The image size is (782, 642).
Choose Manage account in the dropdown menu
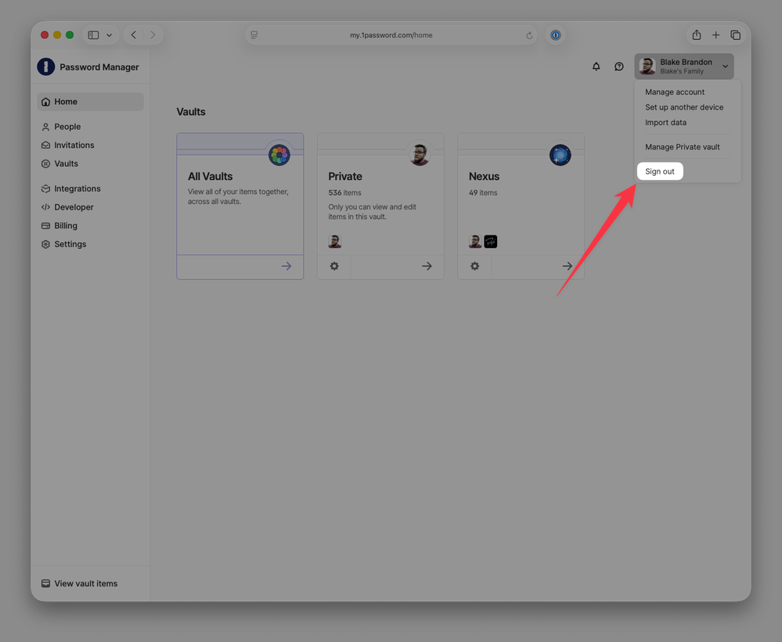(x=675, y=92)
